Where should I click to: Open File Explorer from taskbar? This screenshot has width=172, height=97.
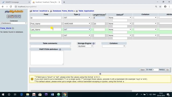[28, 95]
